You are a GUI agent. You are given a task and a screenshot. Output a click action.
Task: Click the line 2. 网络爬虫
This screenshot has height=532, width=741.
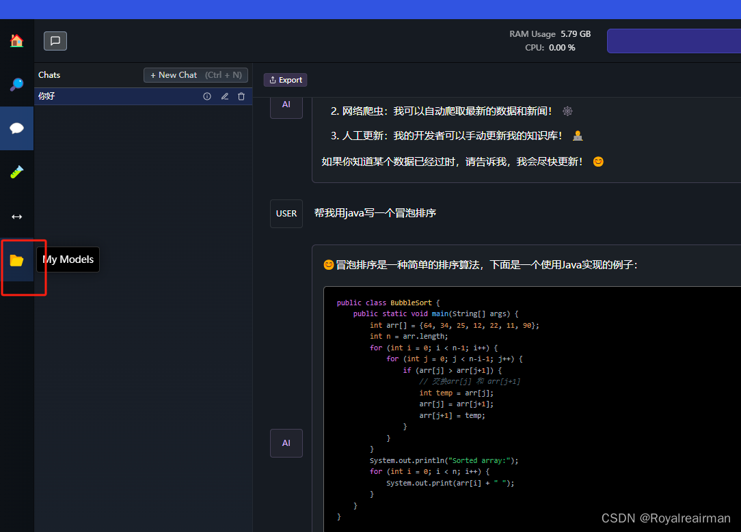452,111
